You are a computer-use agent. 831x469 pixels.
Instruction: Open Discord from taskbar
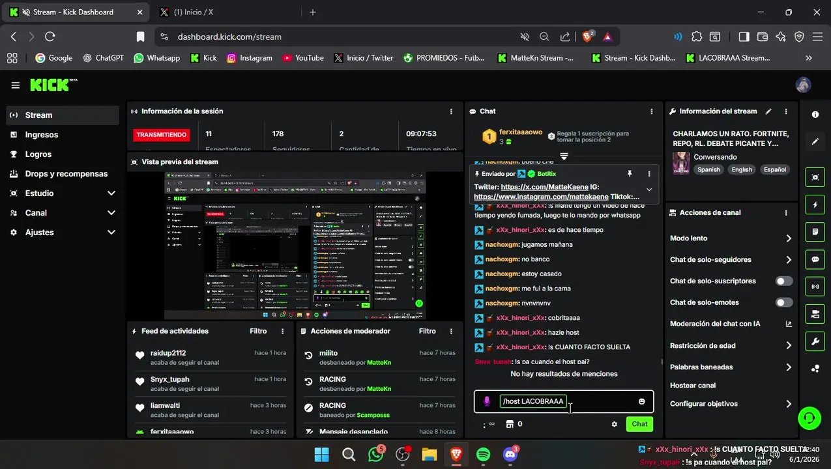point(510,455)
